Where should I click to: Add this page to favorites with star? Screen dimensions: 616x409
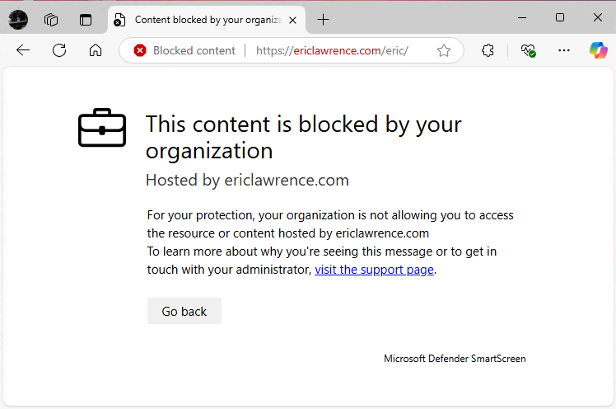(x=444, y=50)
